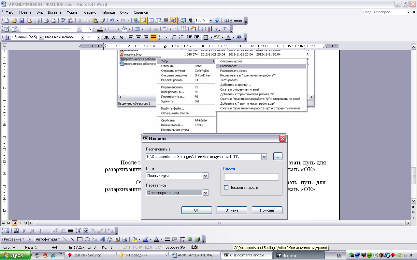The width and height of the screenshot is (417, 260).
Task: Click the пуск Start button
Action: (15, 255)
